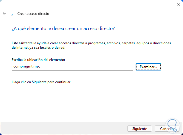Click the 'Haga clic en Siguiente para continuar' hint

coord(41,81)
